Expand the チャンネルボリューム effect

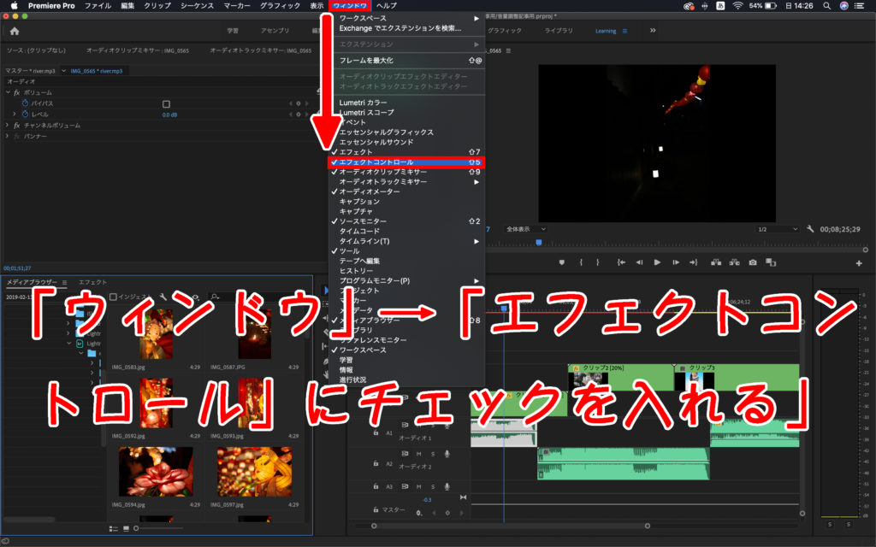click(x=7, y=125)
